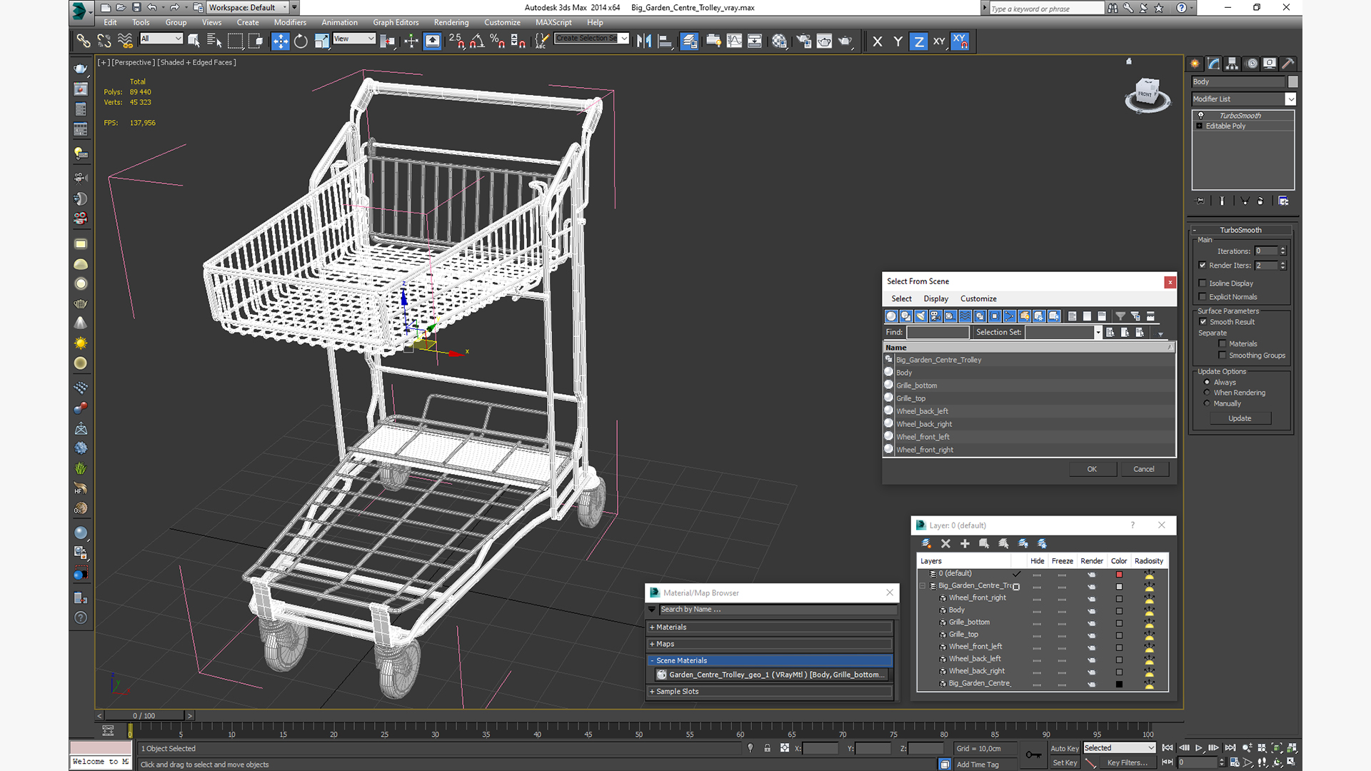Toggle Key Mode key icon in status bar
This screenshot has height=771, width=1371.
(x=1033, y=755)
